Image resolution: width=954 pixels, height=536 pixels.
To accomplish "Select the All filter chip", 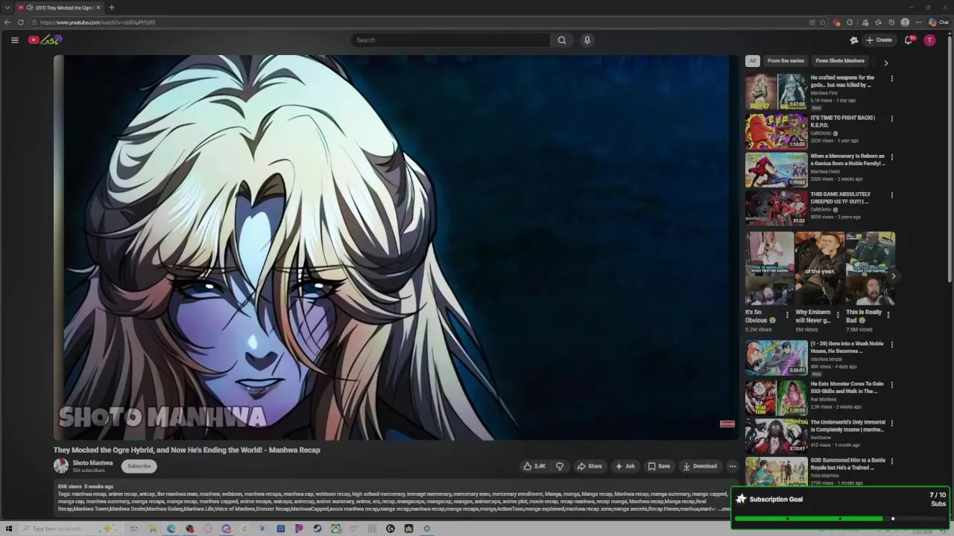I will click(x=753, y=61).
